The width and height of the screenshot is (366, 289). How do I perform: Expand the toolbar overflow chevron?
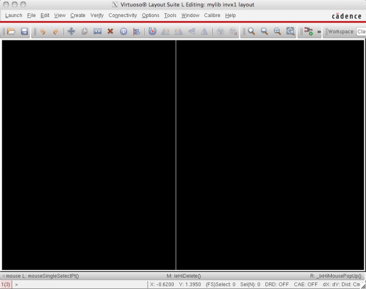[319, 32]
